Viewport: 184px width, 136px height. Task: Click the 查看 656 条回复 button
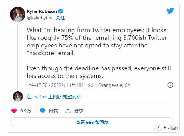(92, 122)
